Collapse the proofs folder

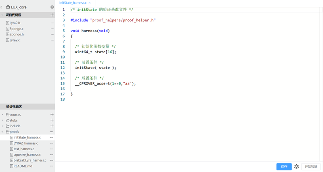pyautogui.click(x=2, y=132)
